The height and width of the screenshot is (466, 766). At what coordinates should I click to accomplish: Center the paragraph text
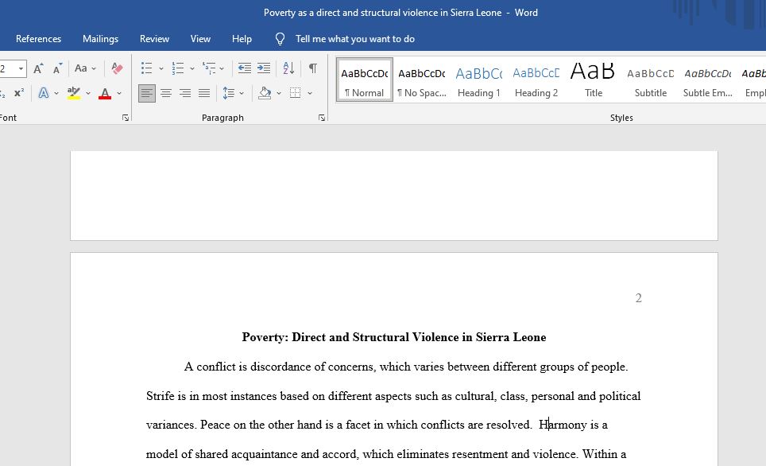[x=166, y=93]
